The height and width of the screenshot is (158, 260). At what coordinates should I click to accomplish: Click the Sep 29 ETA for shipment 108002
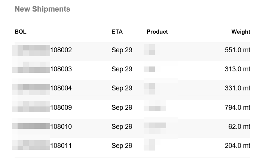122,50
